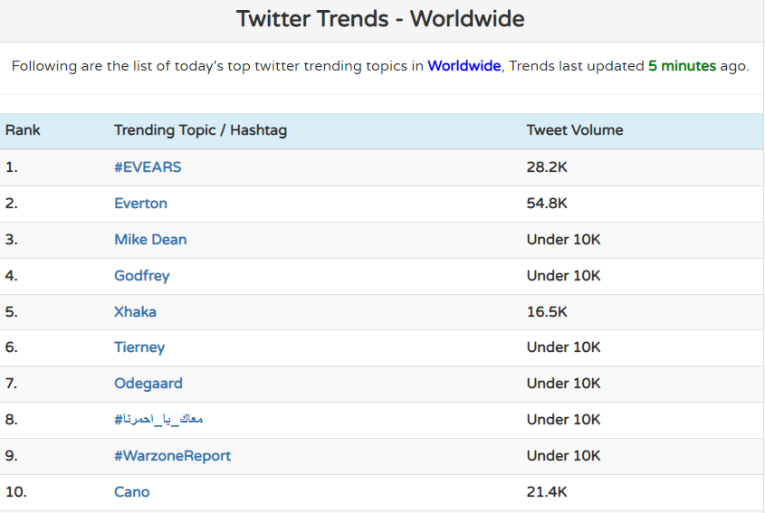765x513 pixels.
Task: Click Under 10K volume in Odegaard row
Action: [563, 384]
